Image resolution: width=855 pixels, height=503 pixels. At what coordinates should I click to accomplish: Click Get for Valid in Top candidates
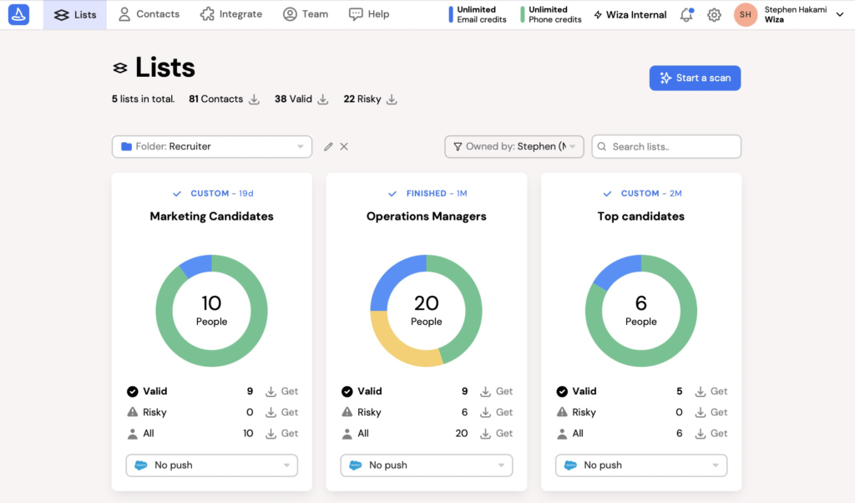719,391
